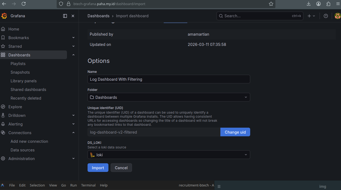341x190 pixels.
Task: Click the Dashboards breadcrumb link
Action: pyautogui.click(x=98, y=16)
